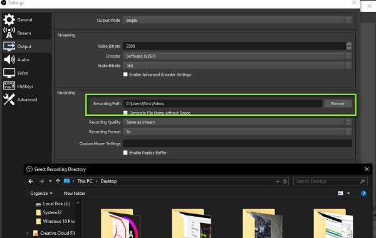Open the view options dropdown arrow
Viewport: 376px width, 238px height.
(348, 193)
